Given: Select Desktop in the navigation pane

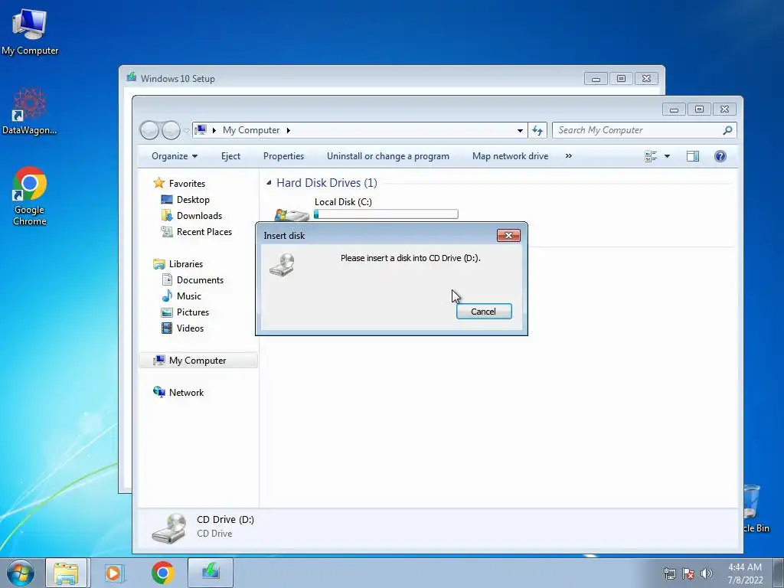Looking at the screenshot, I should click(193, 200).
